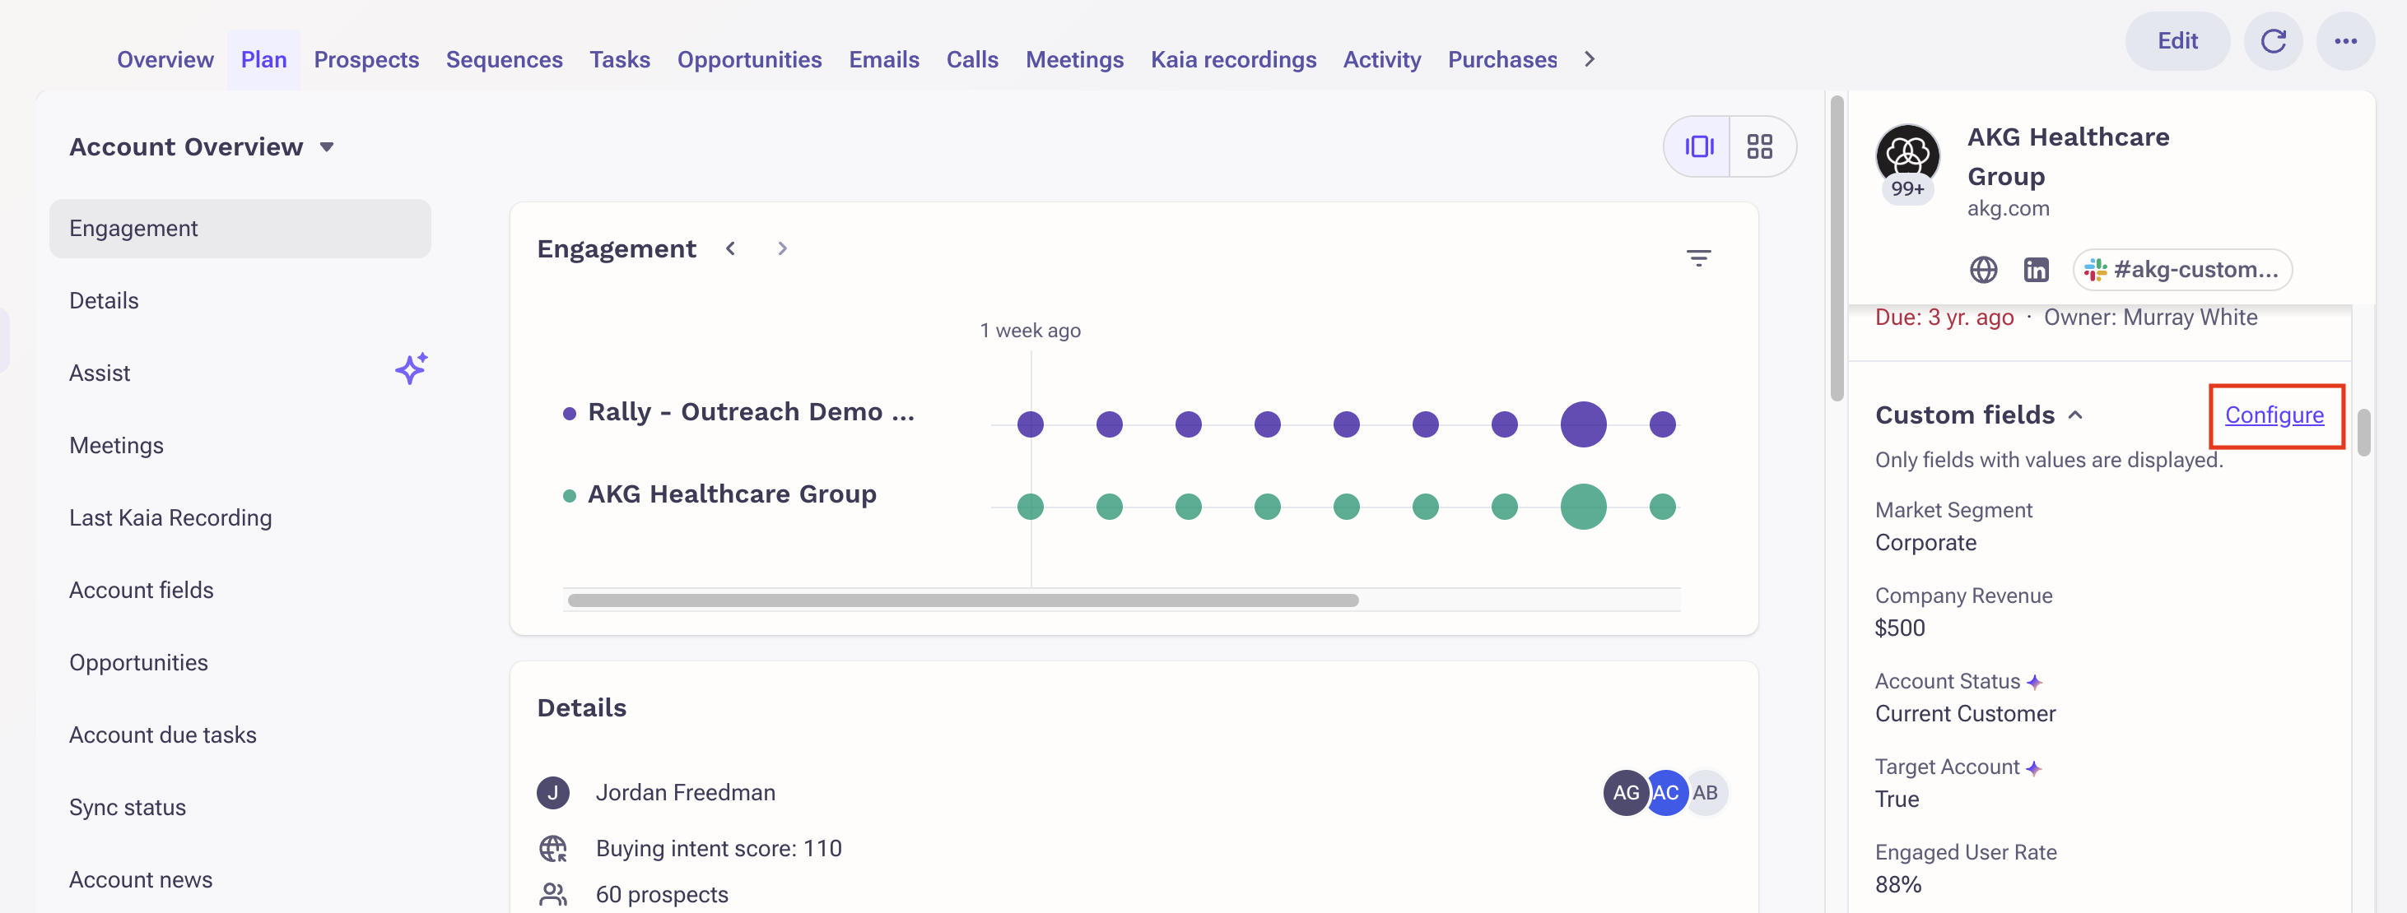Click the Current Customer value
Viewport: 2407px width, 913px height.
pyautogui.click(x=1965, y=714)
